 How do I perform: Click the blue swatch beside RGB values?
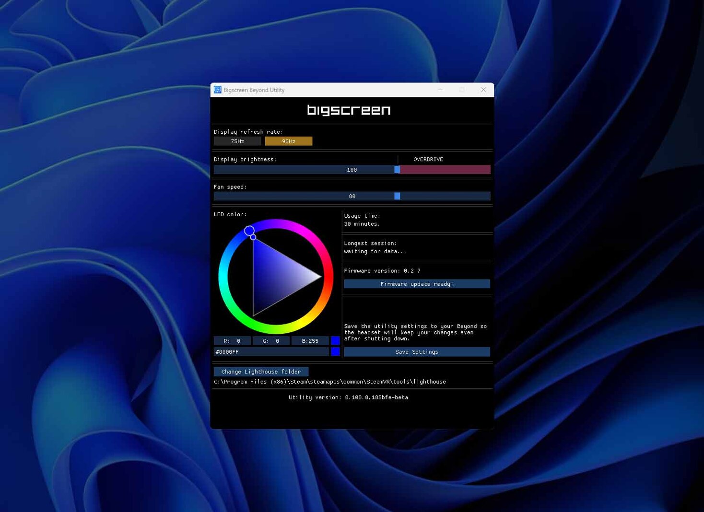(335, 341)
